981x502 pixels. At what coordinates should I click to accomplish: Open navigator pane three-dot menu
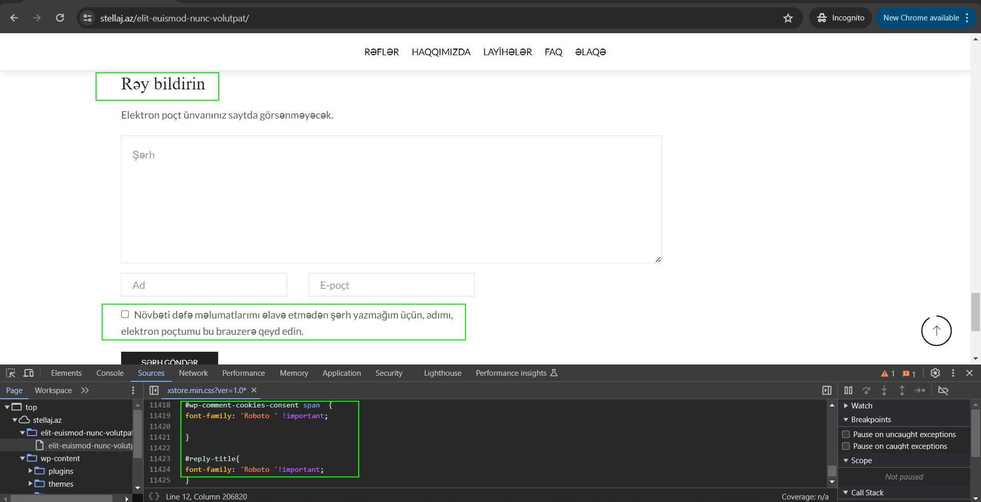click(x=133, y=391)
